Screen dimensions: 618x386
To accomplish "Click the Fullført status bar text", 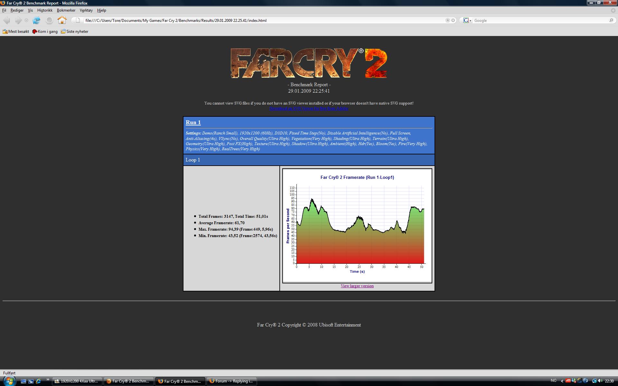I will (9, 373).
